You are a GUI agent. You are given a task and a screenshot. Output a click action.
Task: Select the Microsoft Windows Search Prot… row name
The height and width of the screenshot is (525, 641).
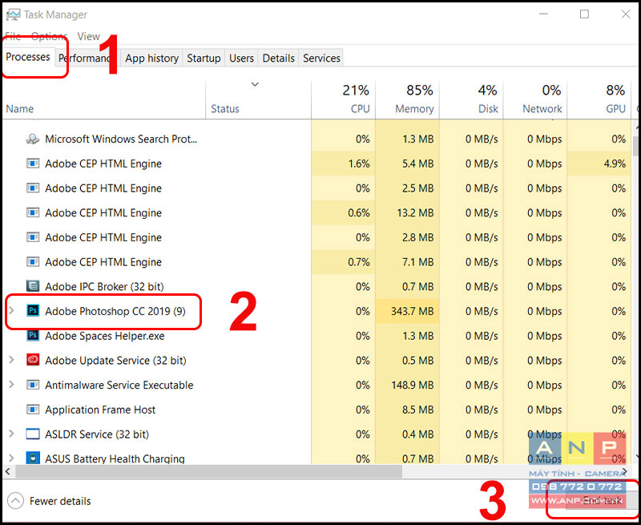point(121,139)
